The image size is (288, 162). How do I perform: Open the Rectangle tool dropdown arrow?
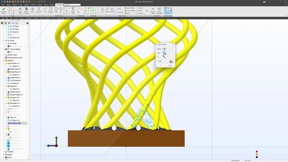tap(51, 13)
